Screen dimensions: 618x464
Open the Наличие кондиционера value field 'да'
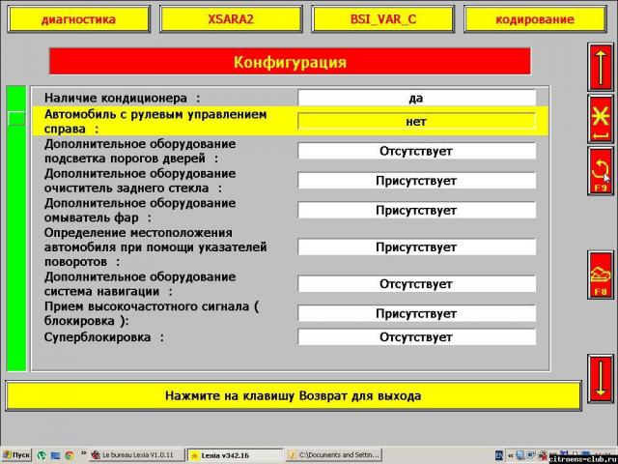[x=416, y=98]
